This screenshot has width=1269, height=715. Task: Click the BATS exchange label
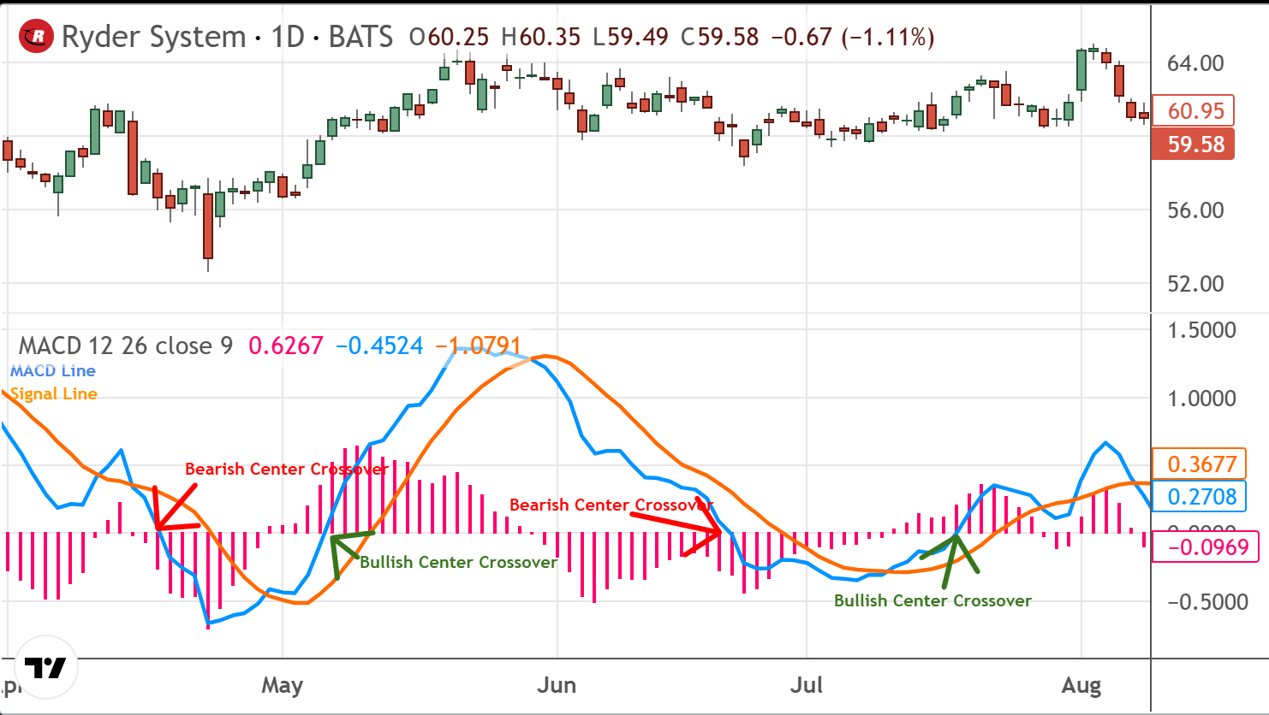(x=360, y=37)
